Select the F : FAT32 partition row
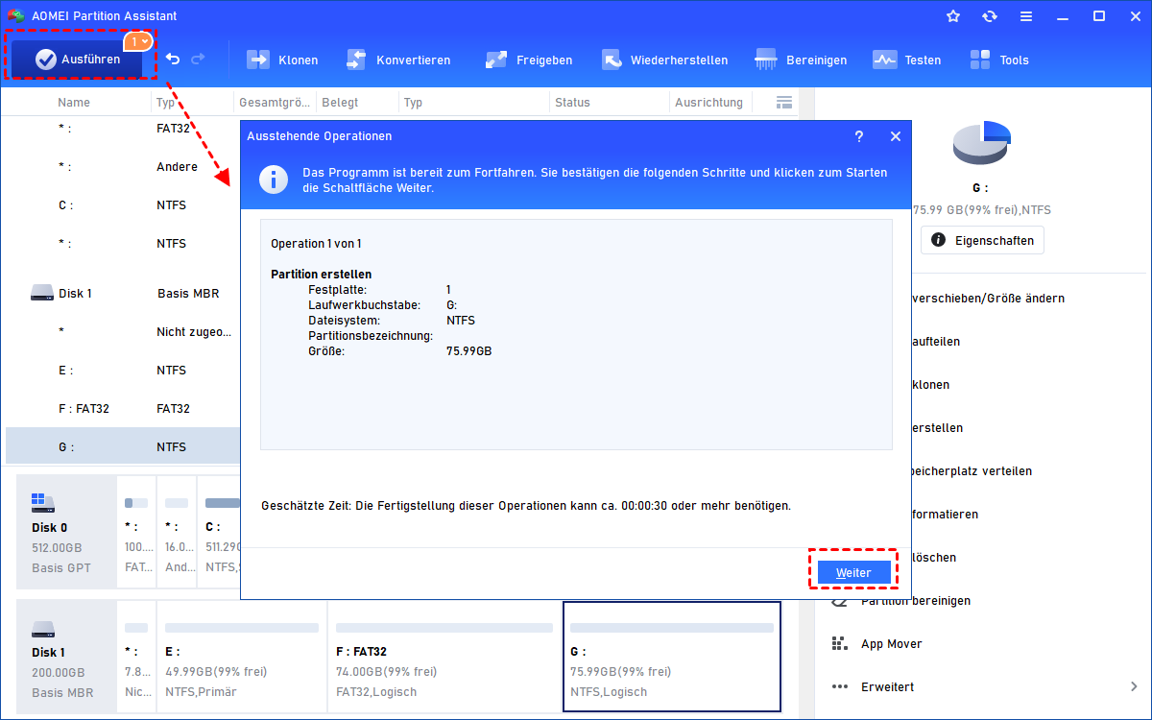The height and width of the screenshot is (720, 1152). (122, 408)
